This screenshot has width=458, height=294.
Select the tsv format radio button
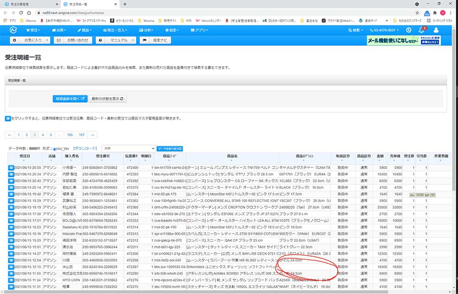point(63,150)
